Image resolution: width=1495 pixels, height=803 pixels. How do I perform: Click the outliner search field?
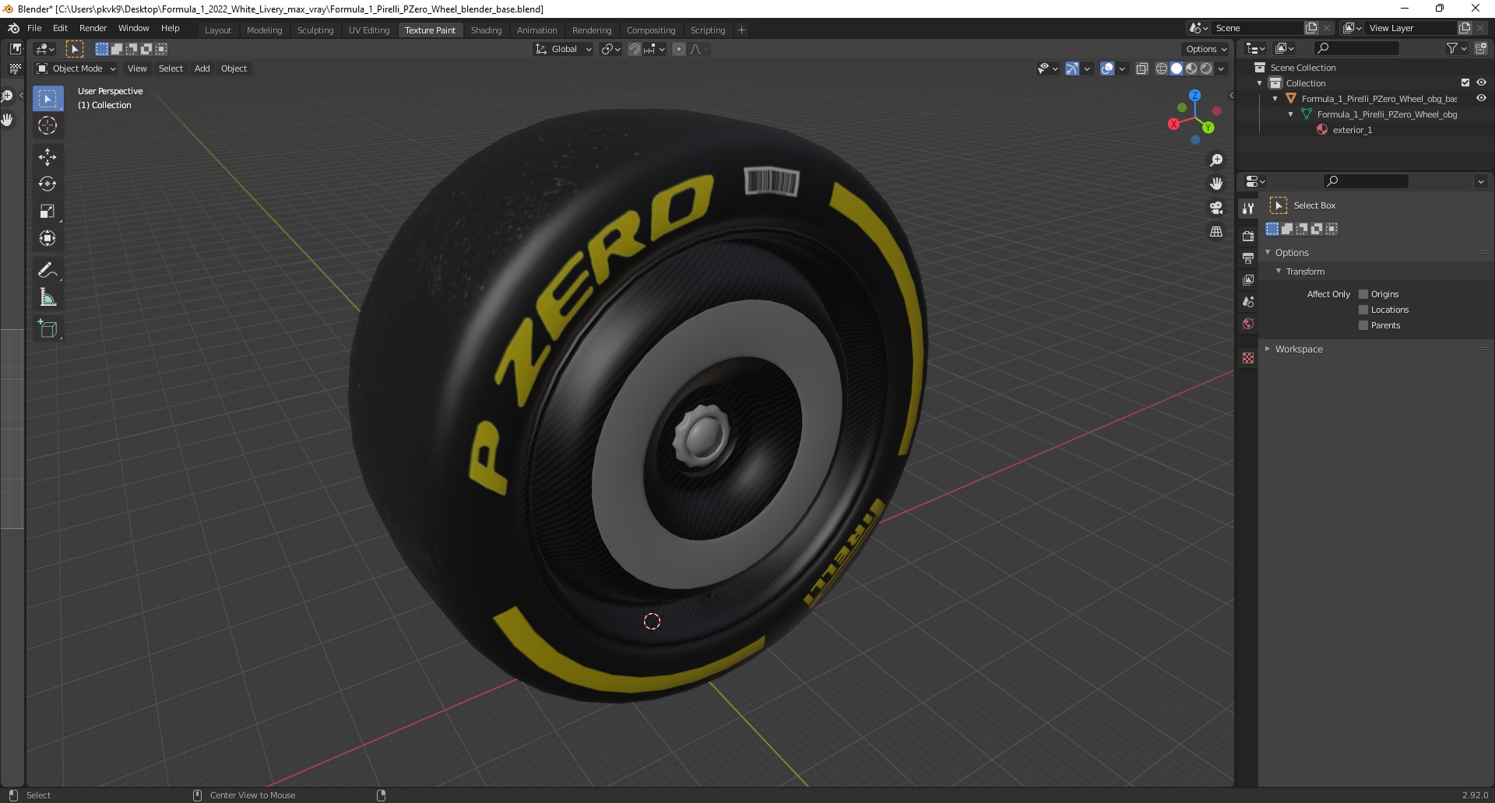point(1356,48)
